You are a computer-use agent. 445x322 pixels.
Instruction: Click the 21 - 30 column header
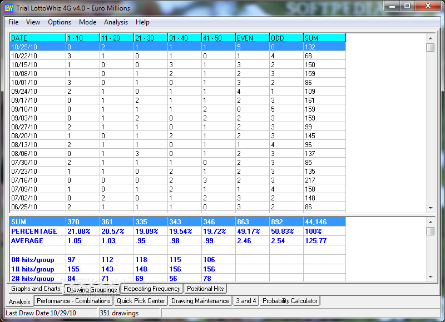click(x=151, y=38)
